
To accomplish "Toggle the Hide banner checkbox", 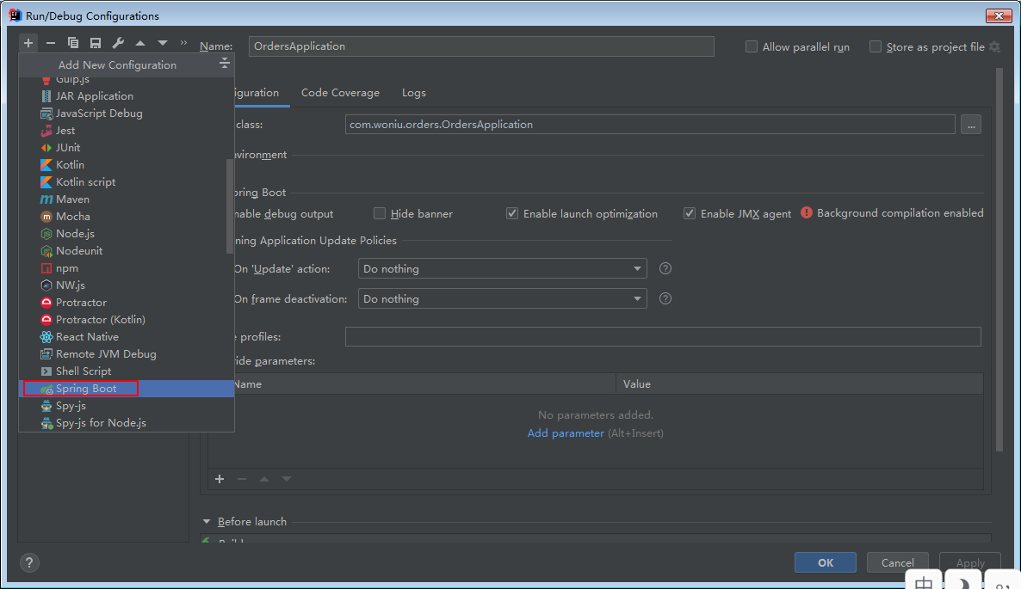I will [380, 213].
